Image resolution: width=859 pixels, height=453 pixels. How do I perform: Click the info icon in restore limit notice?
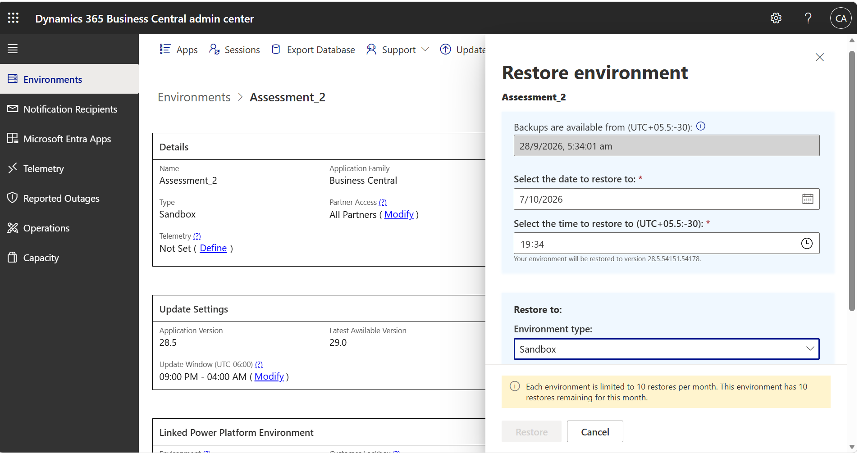515,386
